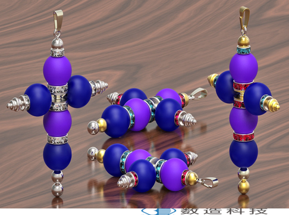Click the teal rhinestone spacer atop right cross
This screenshot has width=289, height=215.
click(244, 50)
